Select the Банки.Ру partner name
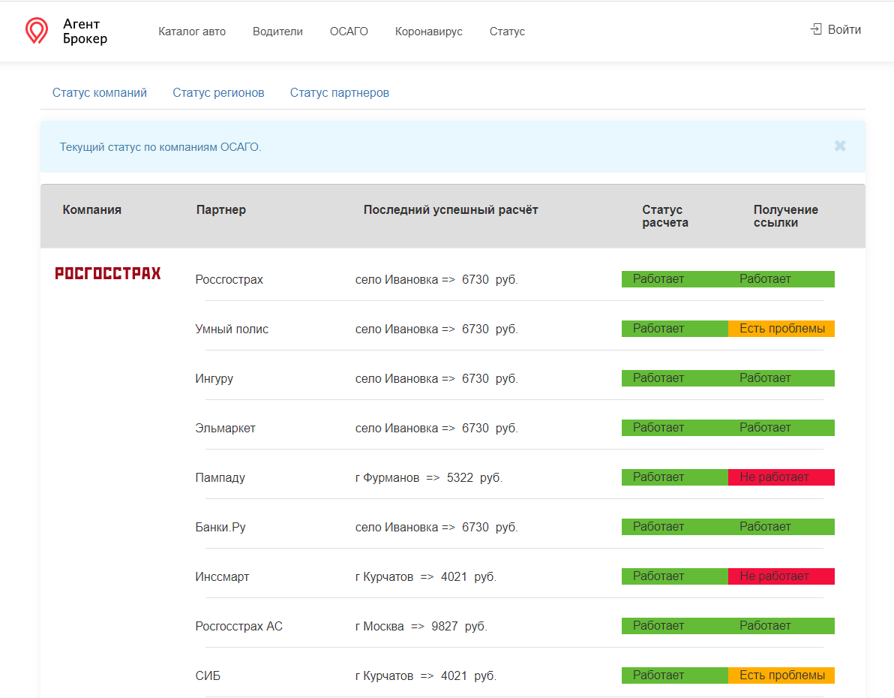Image resolution: width=894 pixels, height=698 pixels. (x=220, y=528)
